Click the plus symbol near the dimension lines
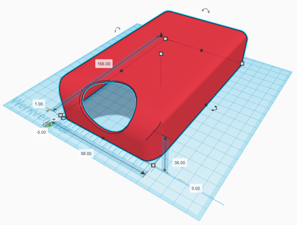Image resolution: width=297 pixels, height=225 pixels. click(53, 120)
